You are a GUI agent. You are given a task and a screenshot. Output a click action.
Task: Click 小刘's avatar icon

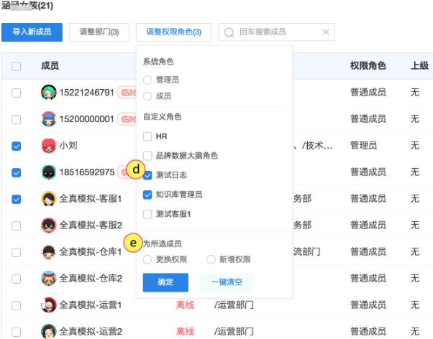coord(48,146)
